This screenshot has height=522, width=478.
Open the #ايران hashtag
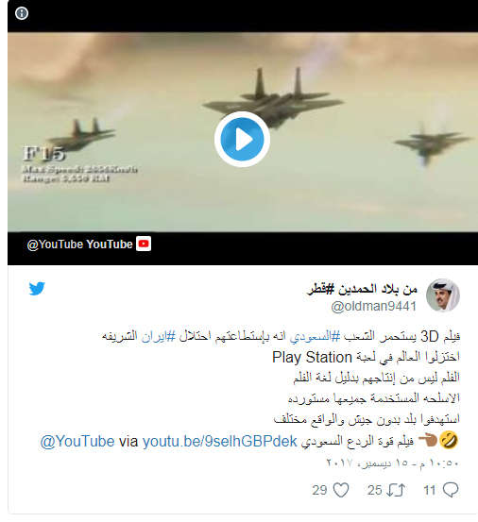(x=158, y=336)
